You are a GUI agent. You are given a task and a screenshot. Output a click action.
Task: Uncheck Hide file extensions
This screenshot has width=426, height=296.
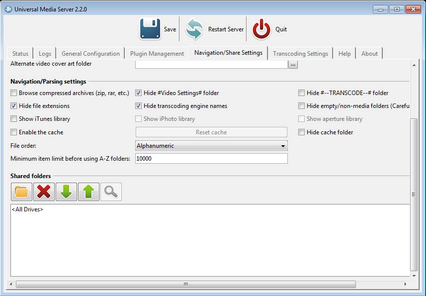point(13,106)
